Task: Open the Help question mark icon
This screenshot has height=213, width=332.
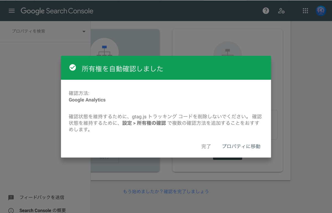Action: coord(266,11)
